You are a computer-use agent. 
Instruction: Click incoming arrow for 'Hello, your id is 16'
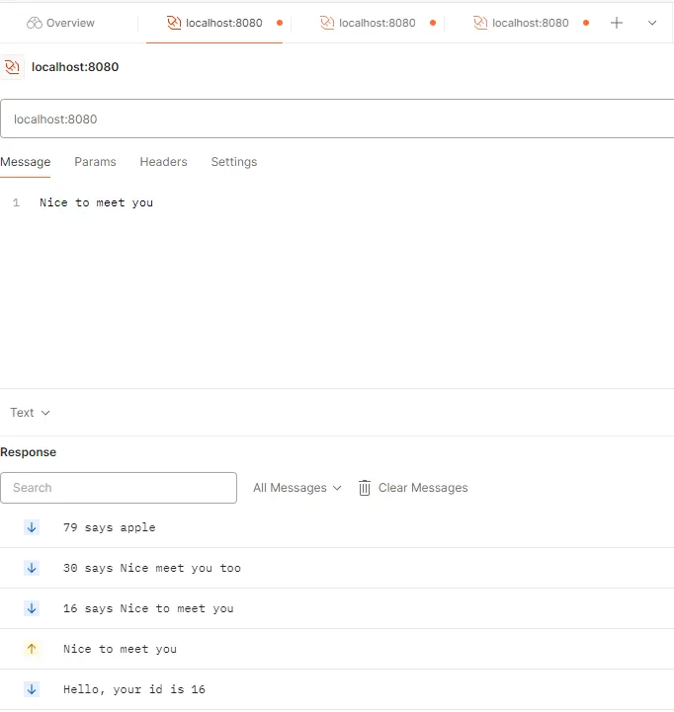pyautogui.click(x=32, y=689)
